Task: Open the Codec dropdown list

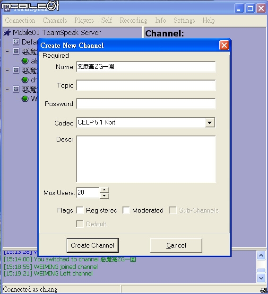Action: pyautogui.click(x=209, y=123)
